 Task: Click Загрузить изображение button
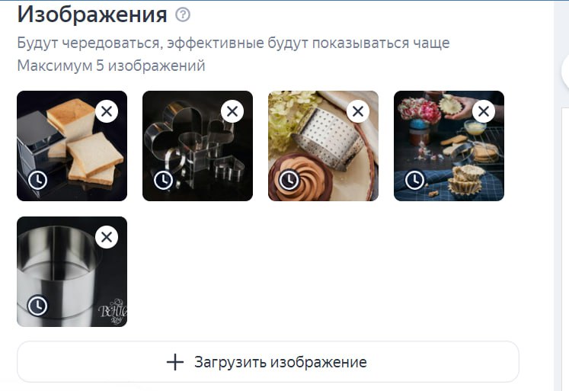tap(268, 361)
